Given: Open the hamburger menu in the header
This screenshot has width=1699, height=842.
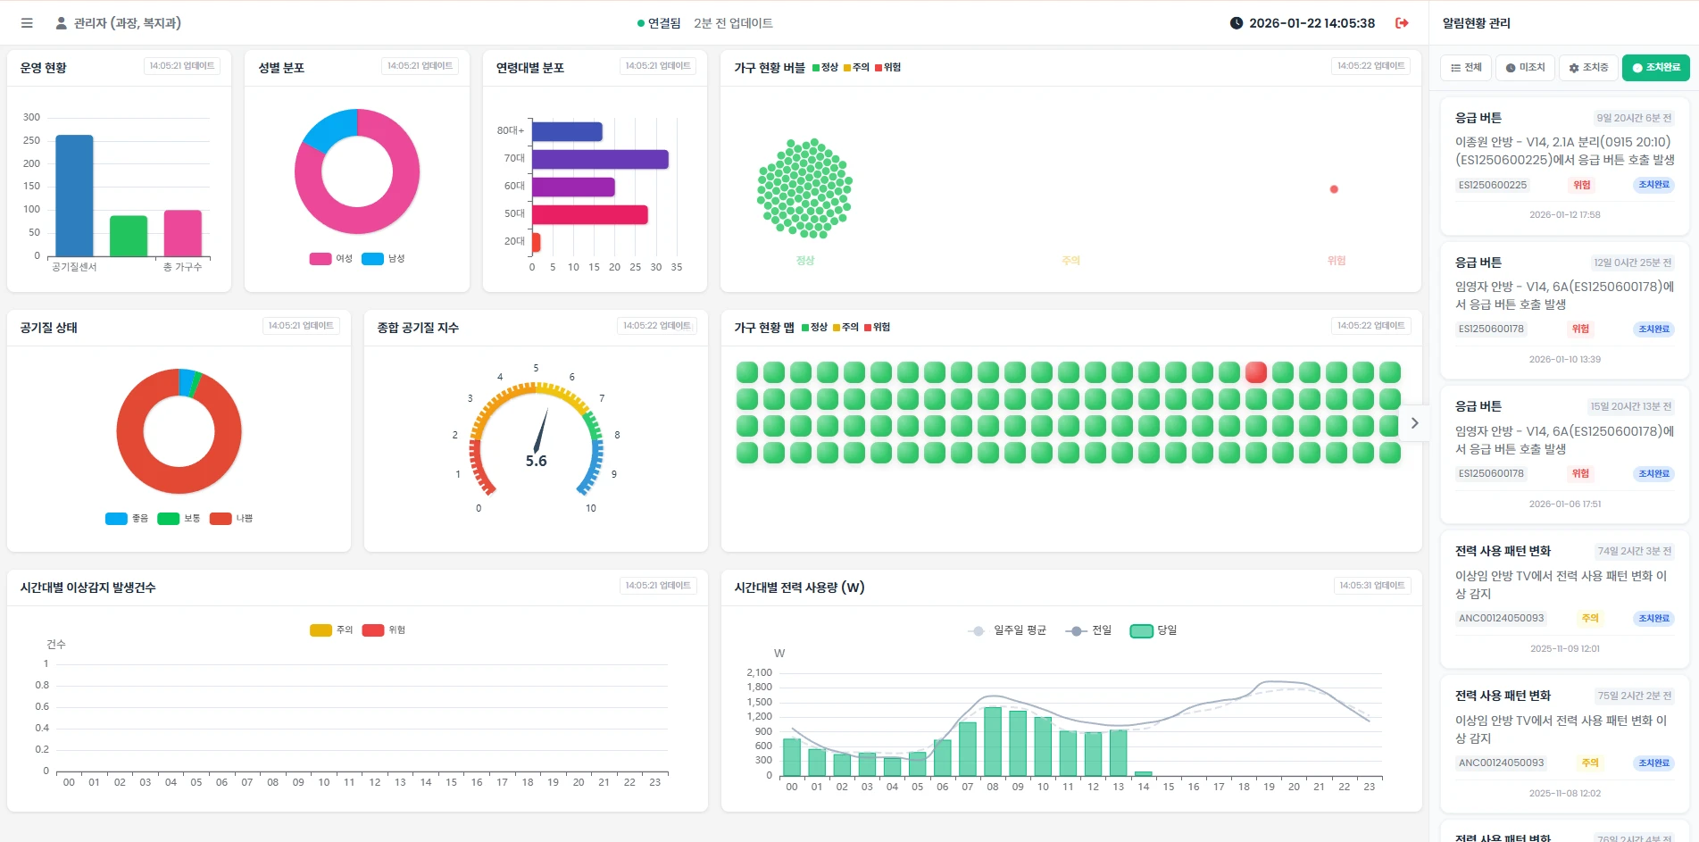Looking at the screenshot, I should point(27,23).
